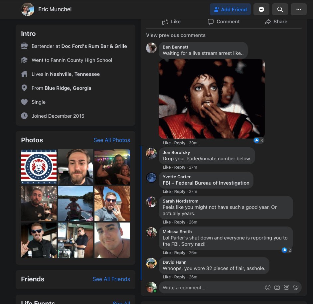Open the restaurant selfie with black shirt photo
The image size is (313, 304).
(x=39, y=204)
